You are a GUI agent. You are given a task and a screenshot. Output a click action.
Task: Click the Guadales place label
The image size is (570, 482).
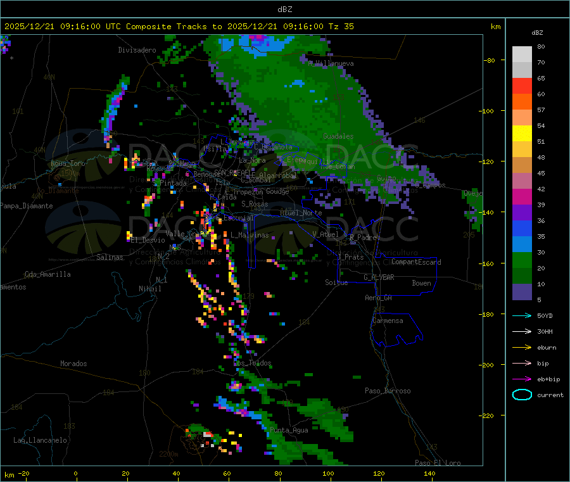338,136
